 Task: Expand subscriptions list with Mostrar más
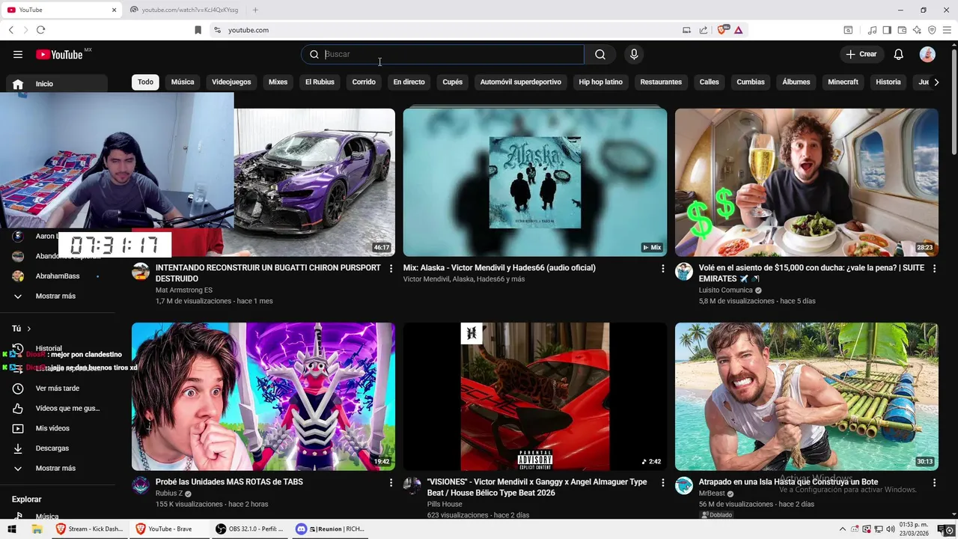pos(57,296)
